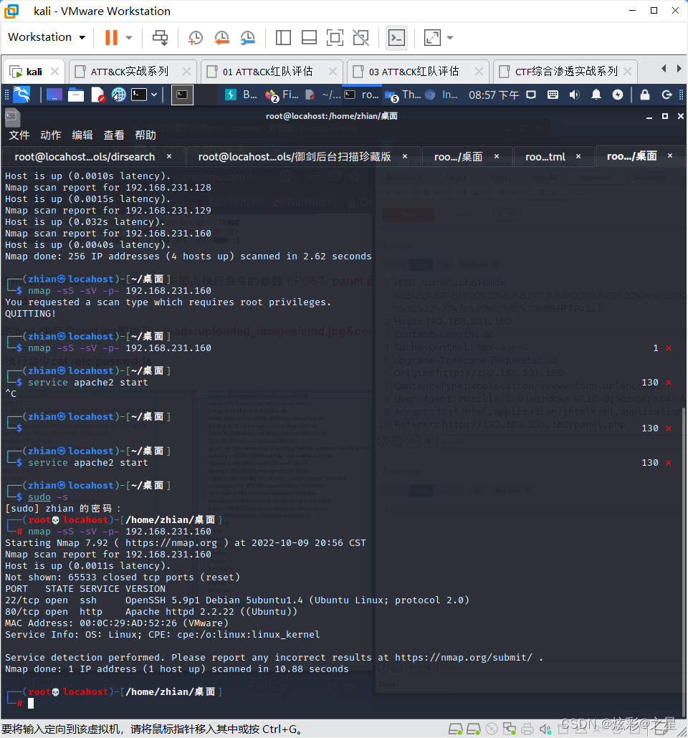Open the file manager from Kali panel

click(76, 95)
